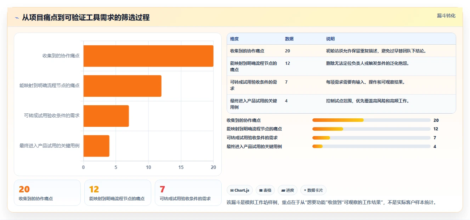Viewport: 470px width, 220px height.
Task: Select the 进度 chip
Action: pos(288,190)
